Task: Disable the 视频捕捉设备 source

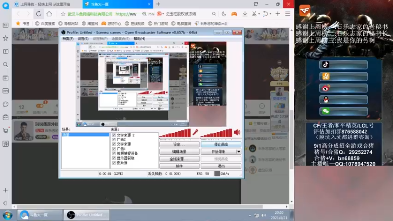Action: 114,153
